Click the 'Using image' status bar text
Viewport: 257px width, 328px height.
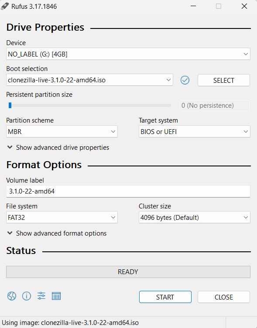pos(70,323)
